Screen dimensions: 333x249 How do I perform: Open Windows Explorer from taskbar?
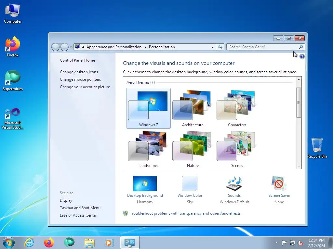(89, 243)
